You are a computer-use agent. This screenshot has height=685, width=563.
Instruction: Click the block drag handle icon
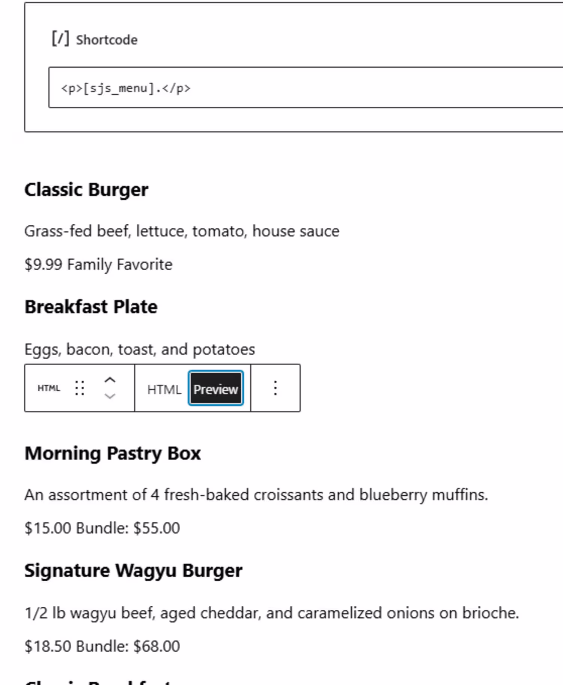tap(80, 388)
